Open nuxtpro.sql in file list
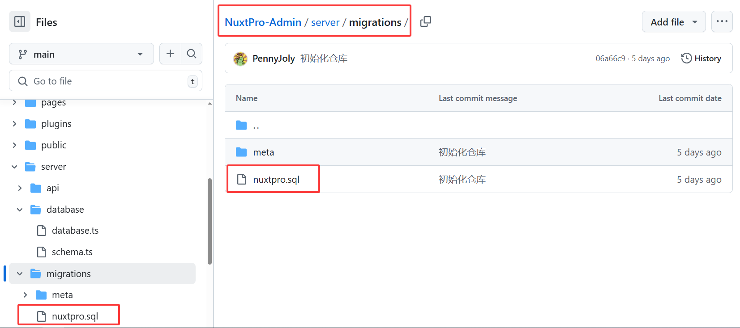The image size is (740, 328). tap(276, 180)
